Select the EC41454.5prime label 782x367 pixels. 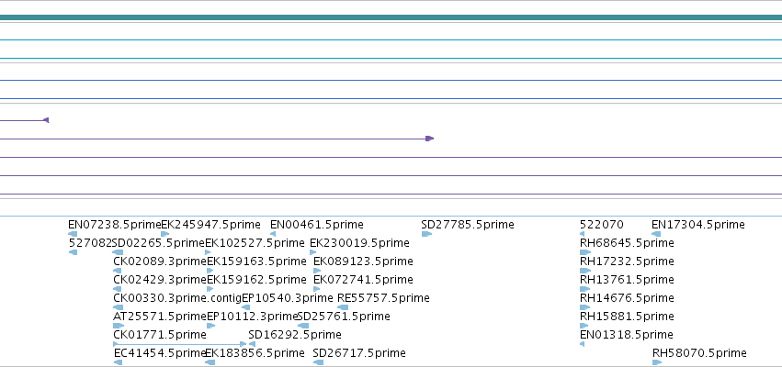click(161, 353)
